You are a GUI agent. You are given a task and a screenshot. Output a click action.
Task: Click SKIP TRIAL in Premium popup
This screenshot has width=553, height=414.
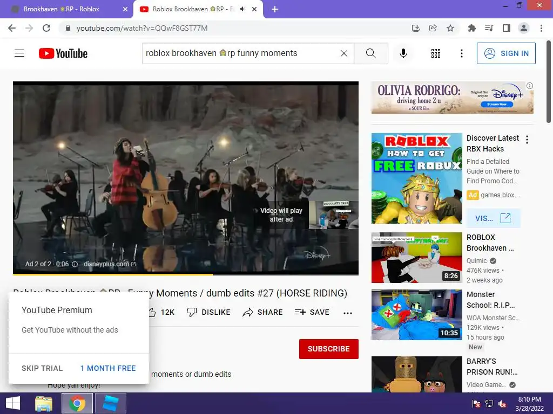(x=42, y=368)
